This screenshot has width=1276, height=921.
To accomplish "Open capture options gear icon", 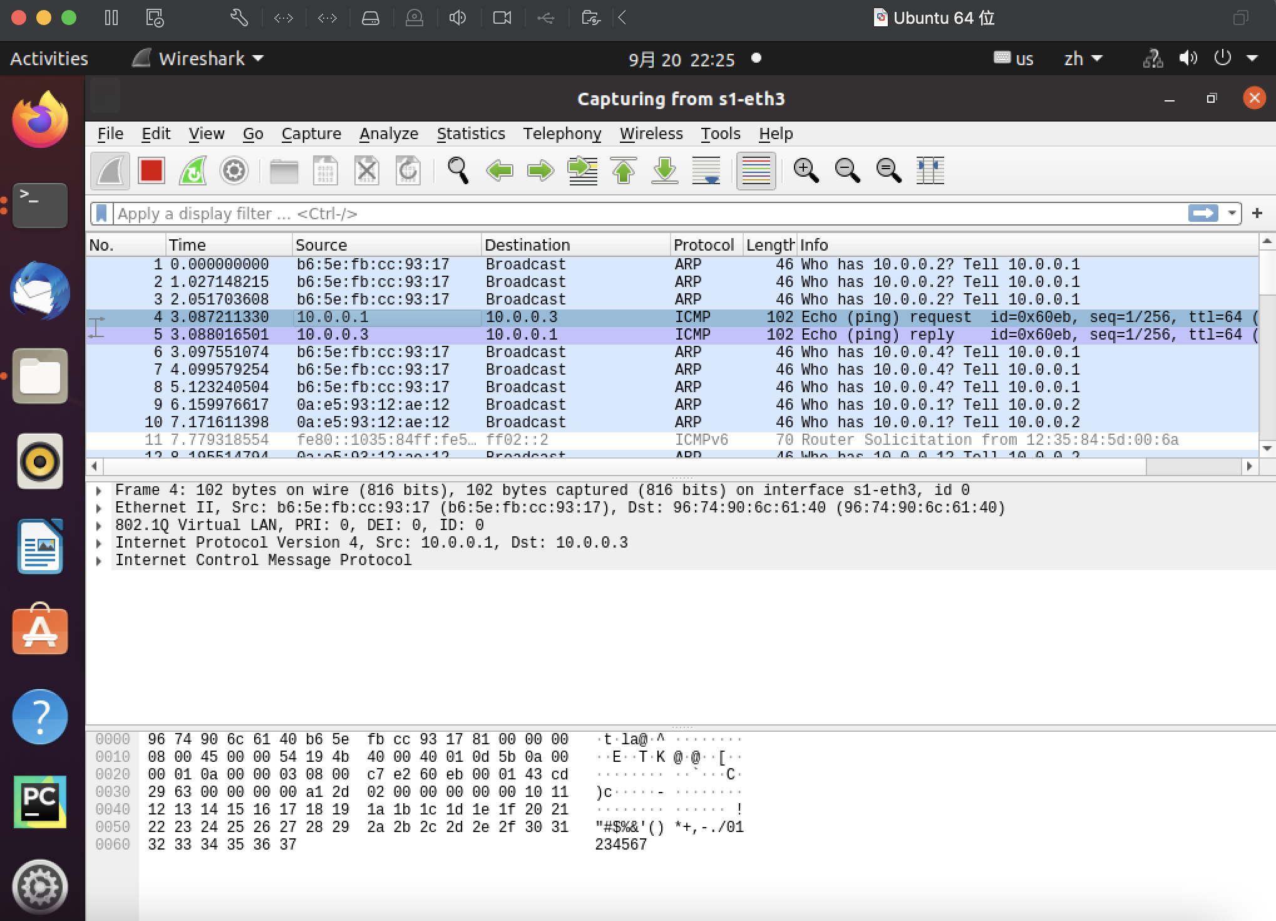I will tap(234, 170).
